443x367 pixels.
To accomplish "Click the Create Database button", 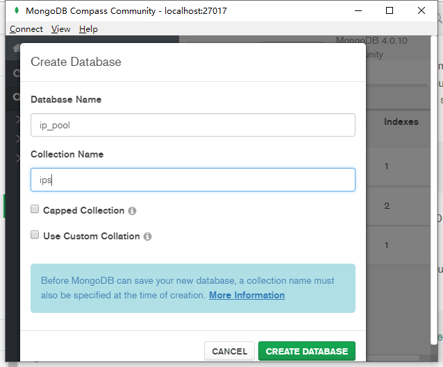I will click(307, 351).
